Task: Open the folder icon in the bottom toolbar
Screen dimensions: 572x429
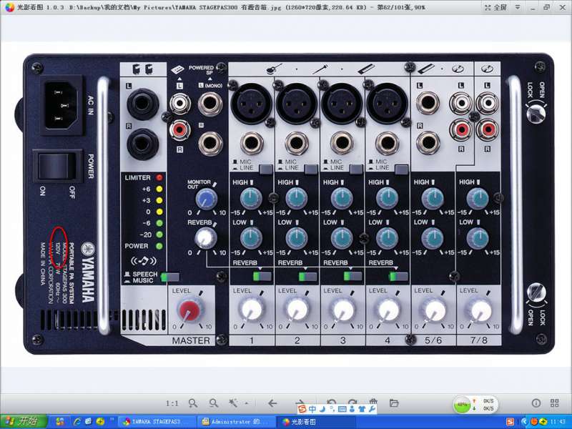Action: pos(394,403)
